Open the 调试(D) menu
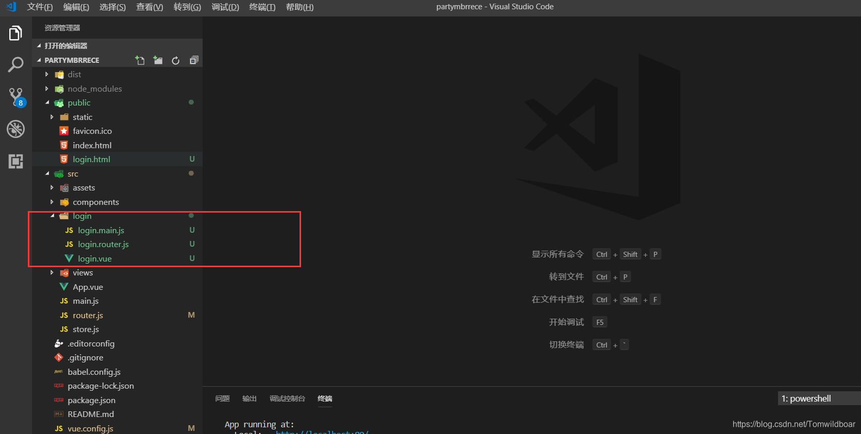This screenshot has width=861, height=434. 225,7
